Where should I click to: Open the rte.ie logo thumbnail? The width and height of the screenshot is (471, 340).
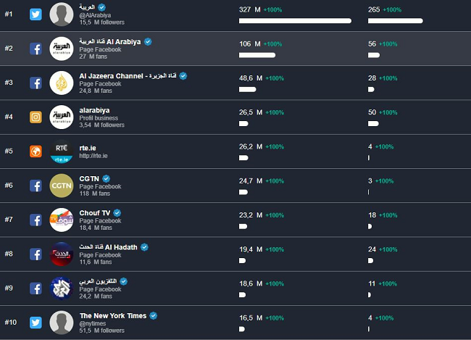click(x=62, y=152)
